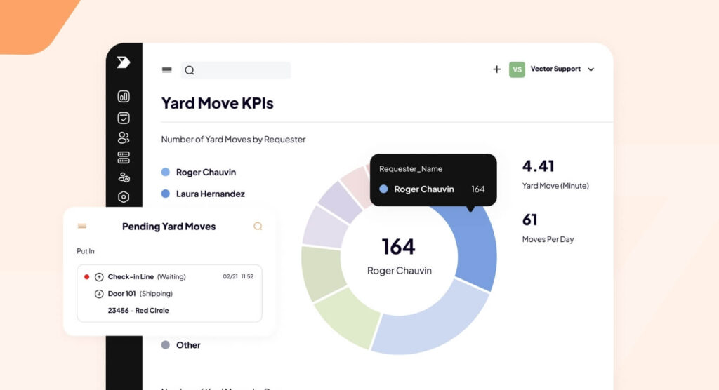Open the hamburger menu beside the search bar
This screenshot has width=719, height=390.
pyautogui.click(x=166, y=70)
